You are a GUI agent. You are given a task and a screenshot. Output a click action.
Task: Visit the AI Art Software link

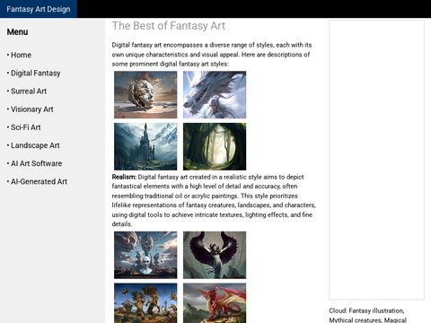tap(37, 163)
